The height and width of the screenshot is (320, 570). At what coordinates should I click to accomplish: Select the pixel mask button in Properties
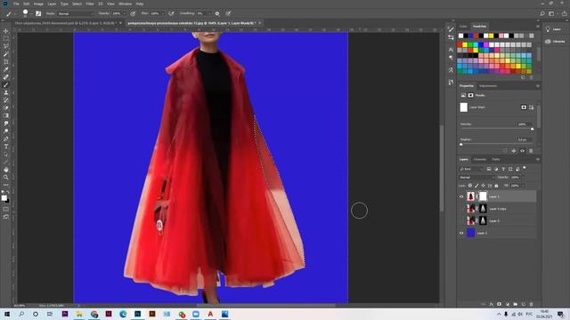(x=524, y=108)
